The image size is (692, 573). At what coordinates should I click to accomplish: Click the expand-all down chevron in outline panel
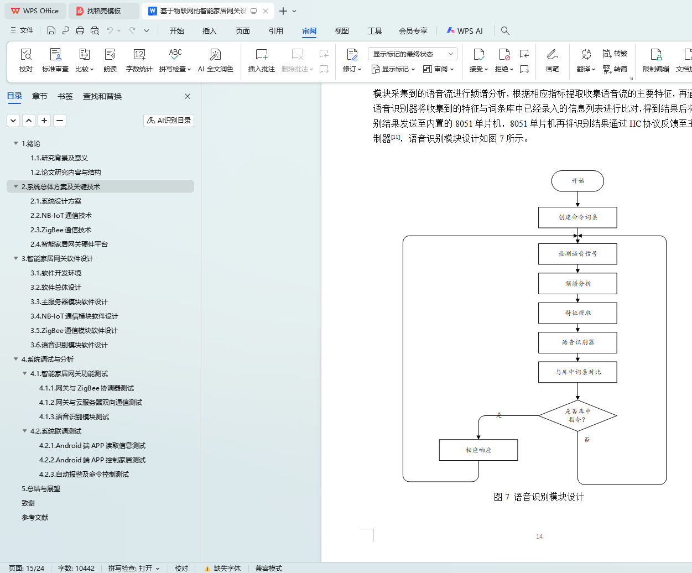[13, 120]
